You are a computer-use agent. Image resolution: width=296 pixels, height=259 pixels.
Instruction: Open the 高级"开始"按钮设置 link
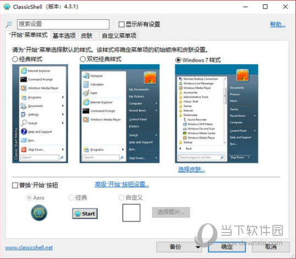(x=122, y=184)
